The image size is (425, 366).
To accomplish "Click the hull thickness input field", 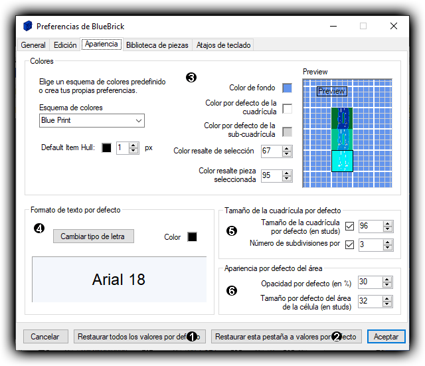I will (123, 148).
